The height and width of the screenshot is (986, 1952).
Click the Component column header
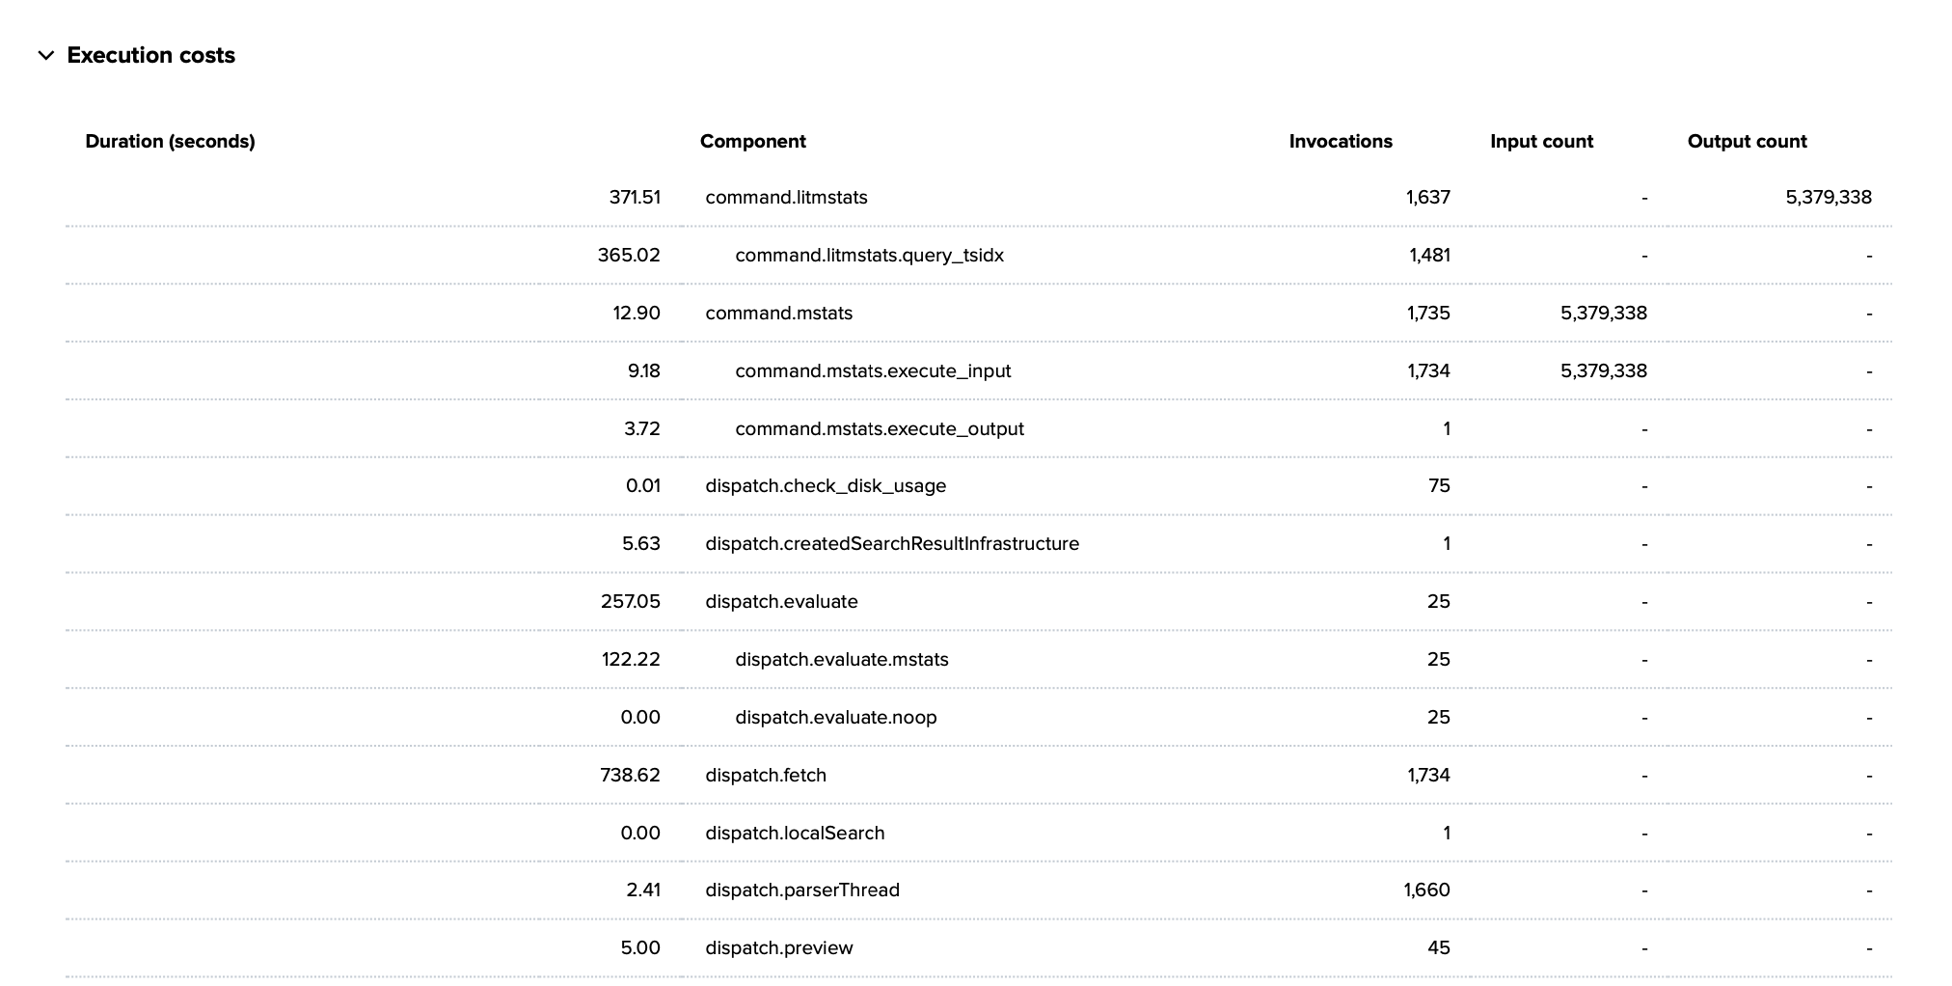pyautogui.click(x=752, y=142)
